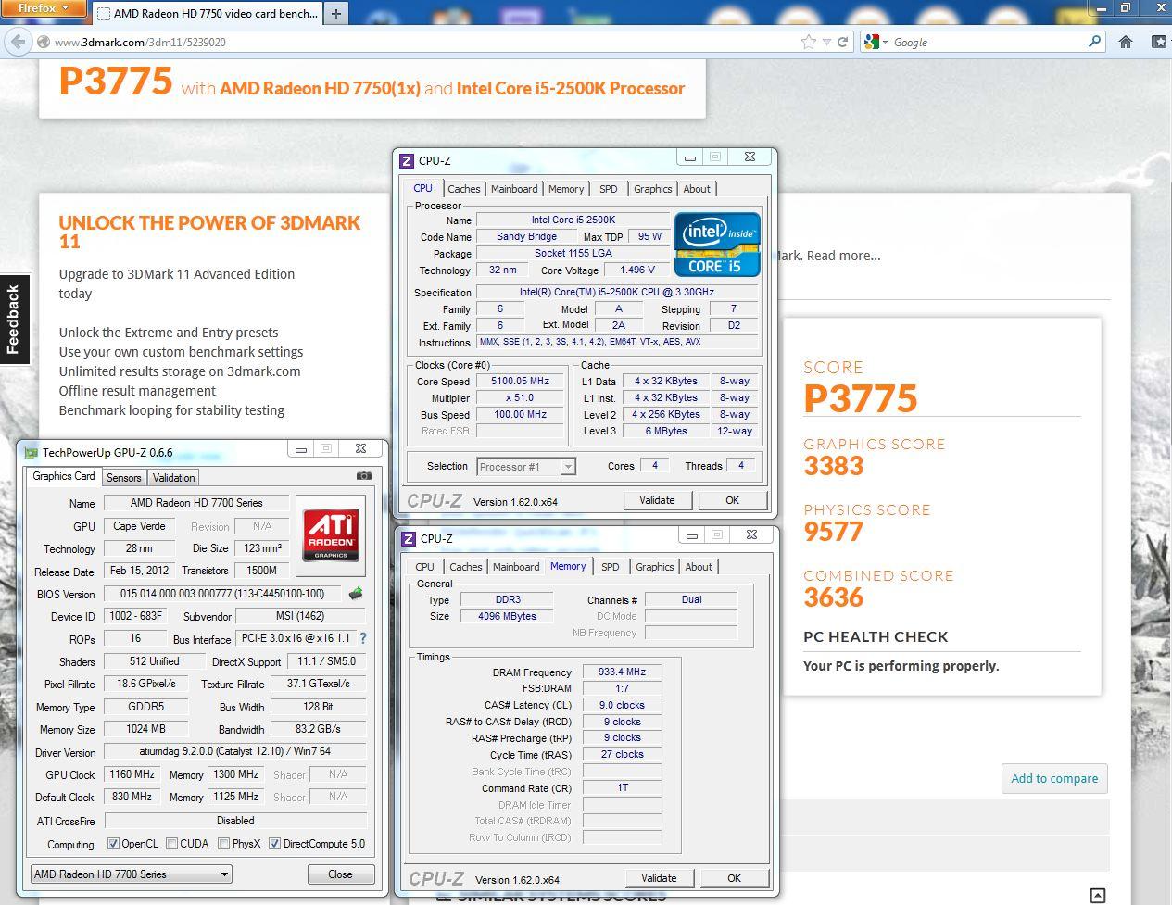Click the GPU-Z screenshot camera icon
1172x905 pixels.
tap(364, 476)
